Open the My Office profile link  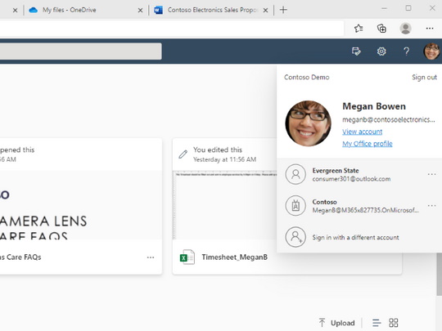pyautogui.click(x=368, y=144)
